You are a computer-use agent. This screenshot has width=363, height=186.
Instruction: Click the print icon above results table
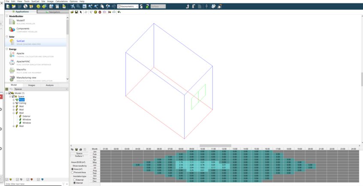81,150
